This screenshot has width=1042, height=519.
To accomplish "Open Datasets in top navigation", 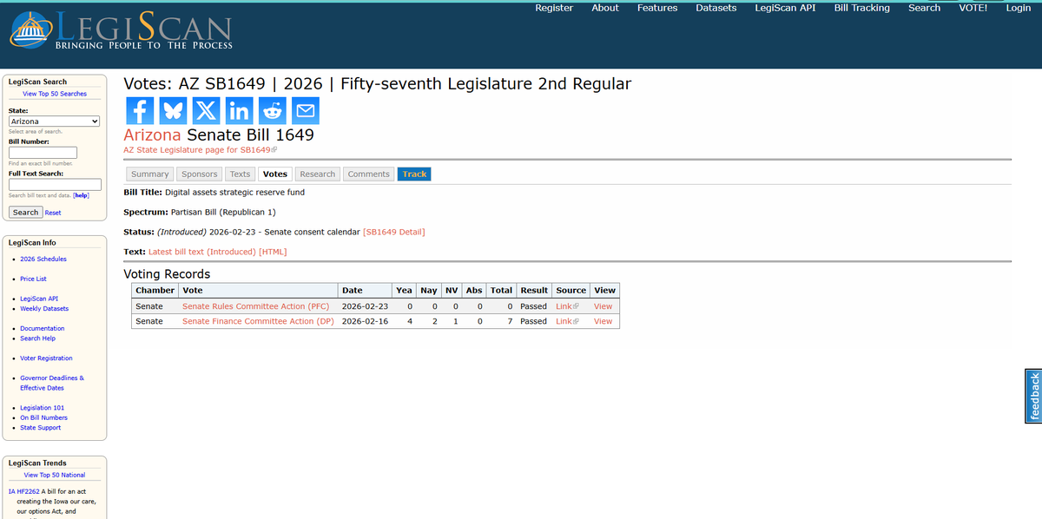I will tap(716, 8).
